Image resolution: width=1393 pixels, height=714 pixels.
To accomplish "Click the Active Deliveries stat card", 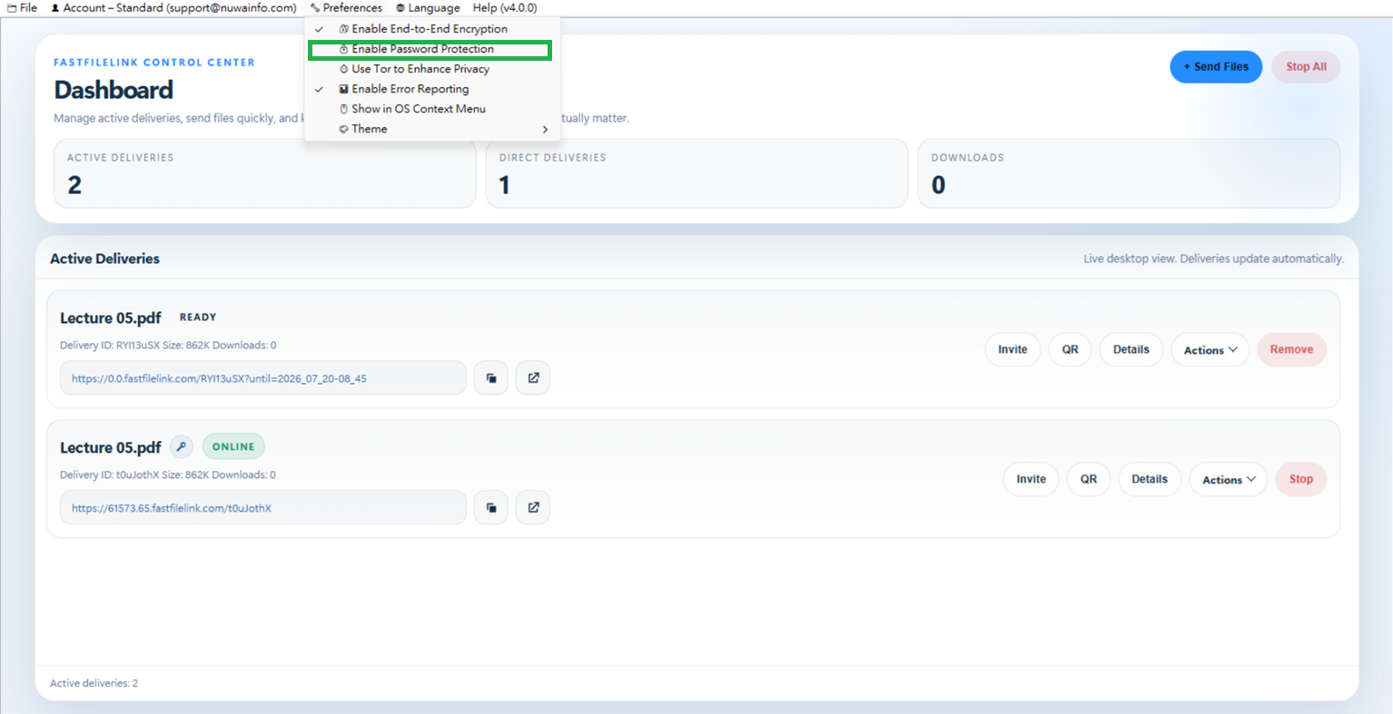I will coord(265,173).
